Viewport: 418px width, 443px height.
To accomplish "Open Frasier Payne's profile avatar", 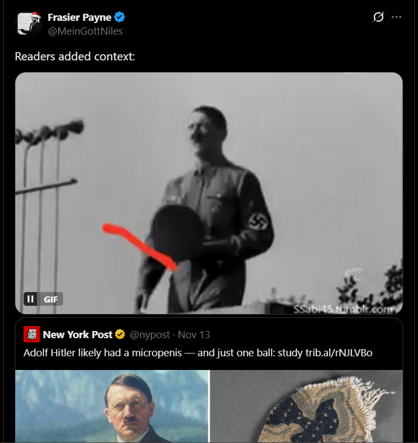I will (x=30, y=24).
